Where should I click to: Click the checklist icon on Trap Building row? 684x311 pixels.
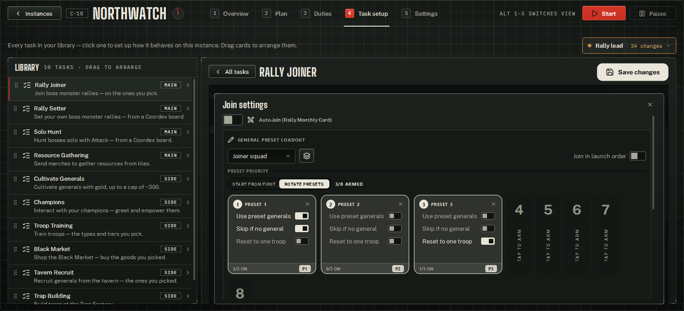[x=27, y=296]
